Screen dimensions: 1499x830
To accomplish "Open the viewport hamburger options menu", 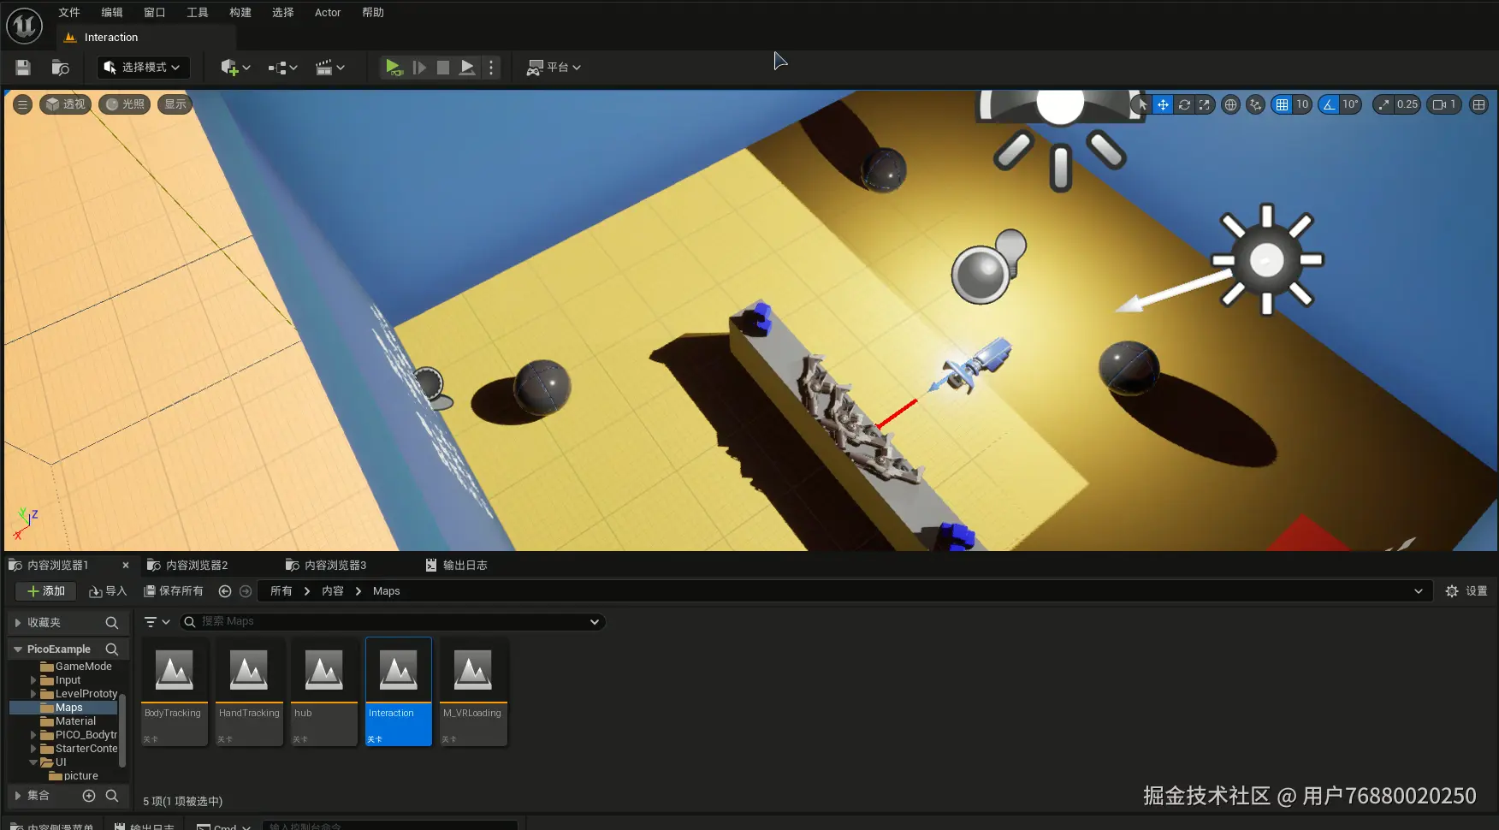I will (x=23, y=104).
